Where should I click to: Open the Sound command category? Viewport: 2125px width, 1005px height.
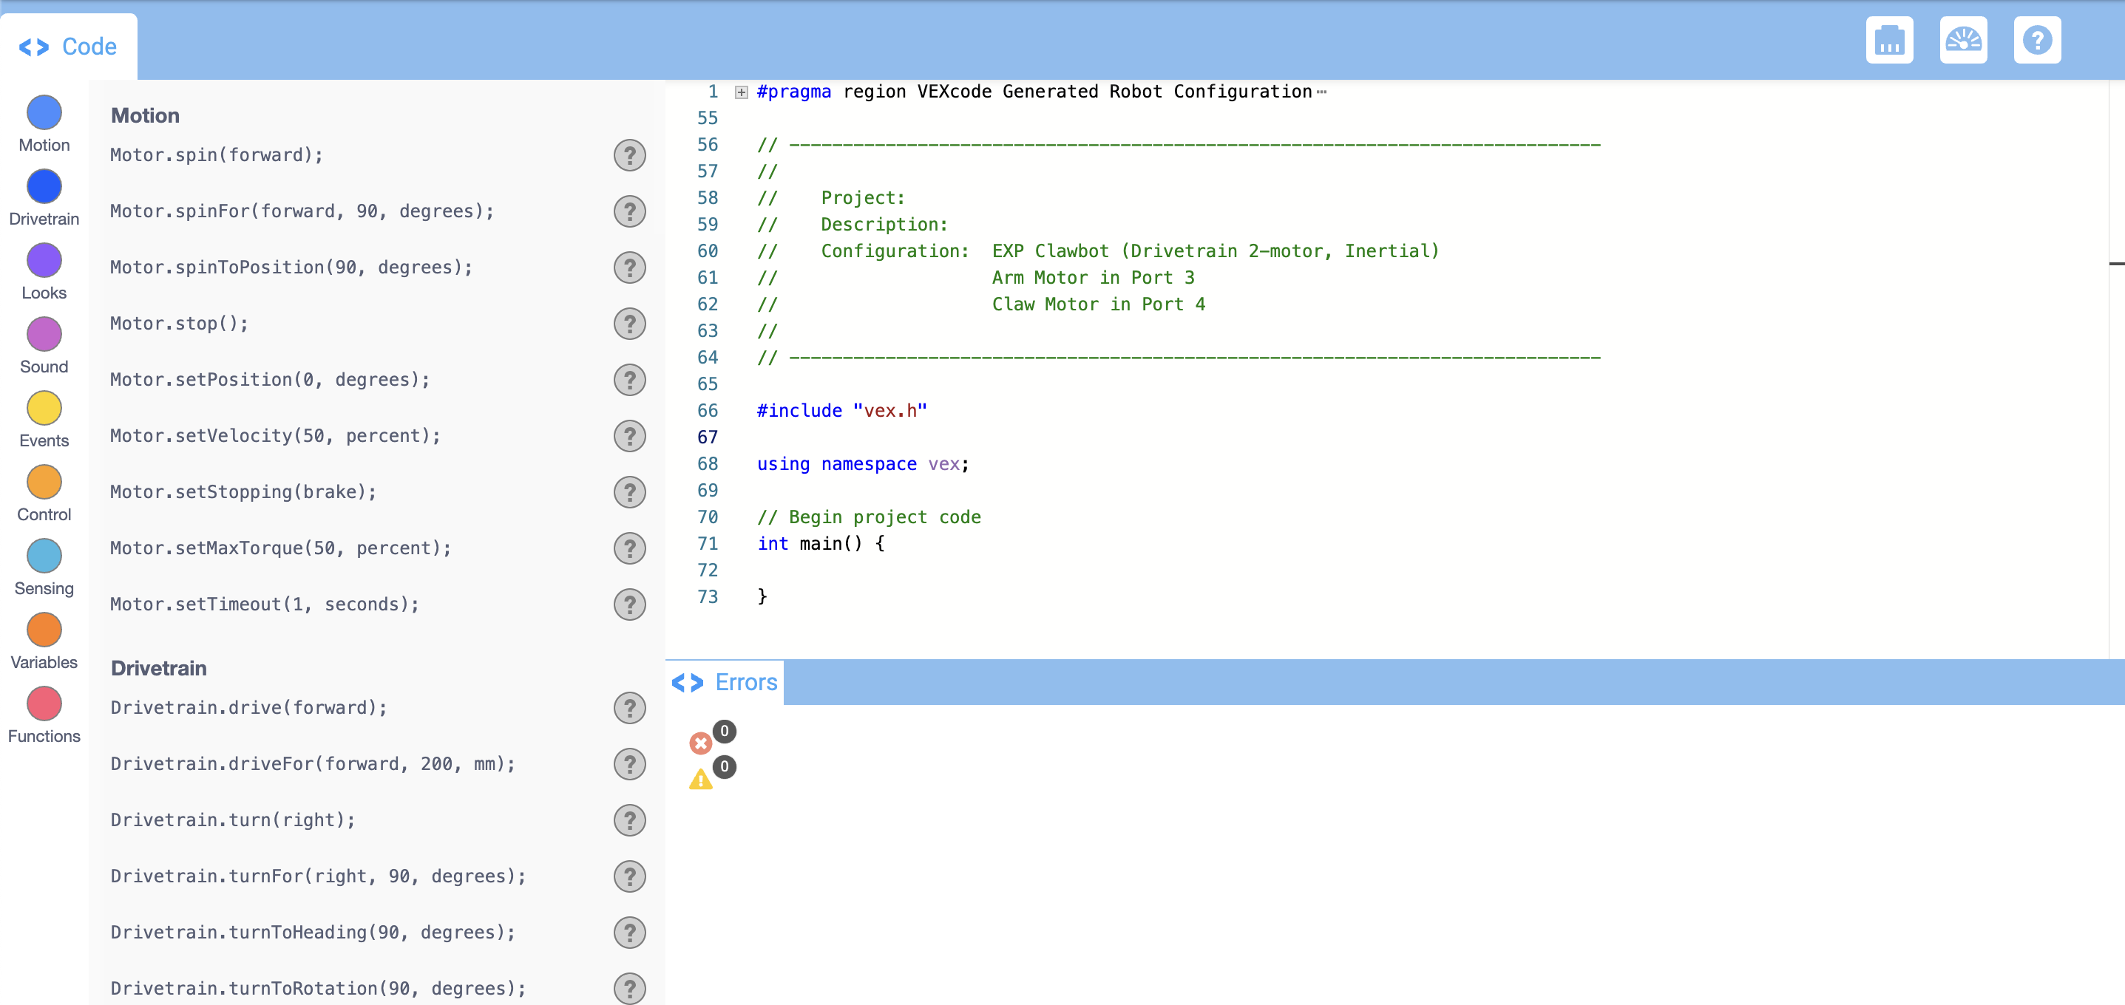(44, 334)
